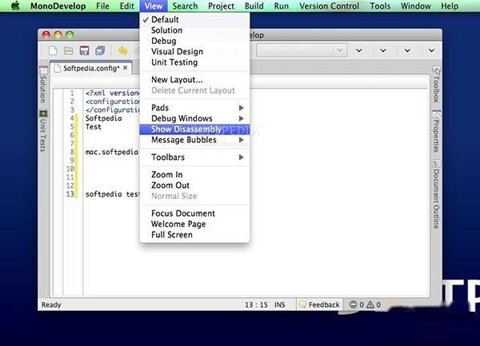This screenshot has height=346, width=480.
Task: Open the MonoDevelop application menu
Action: 58,6
